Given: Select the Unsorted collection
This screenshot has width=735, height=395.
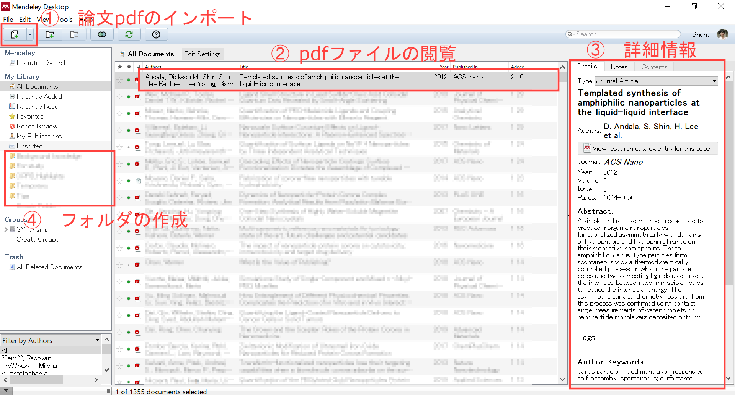Looking at the screenshot, I should tap(29, 146).
